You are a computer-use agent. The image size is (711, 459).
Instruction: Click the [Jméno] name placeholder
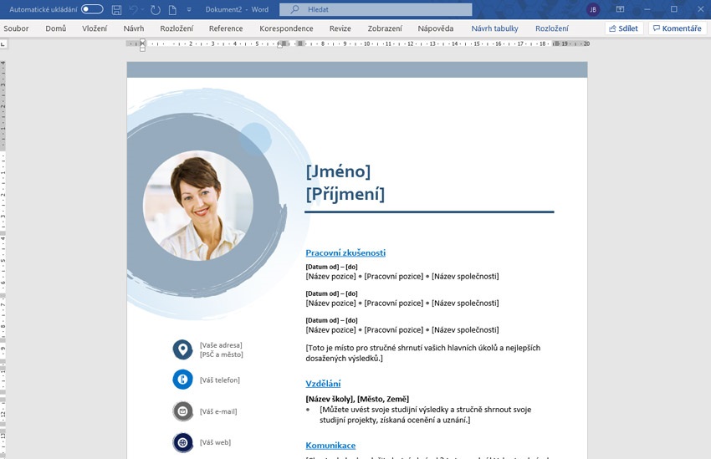(x=338, y=171)
